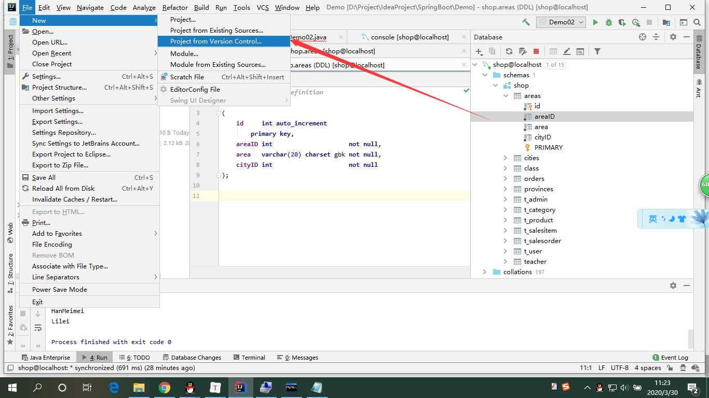Click the Profiler run icon in toolbar
This screenshot has height=398, width=709.
636,22
